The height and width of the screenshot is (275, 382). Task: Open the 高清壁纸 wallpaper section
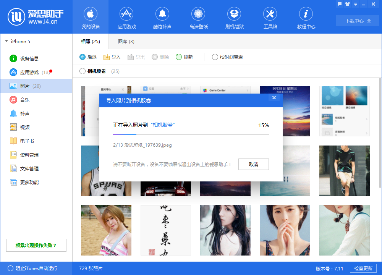(198, 18)
